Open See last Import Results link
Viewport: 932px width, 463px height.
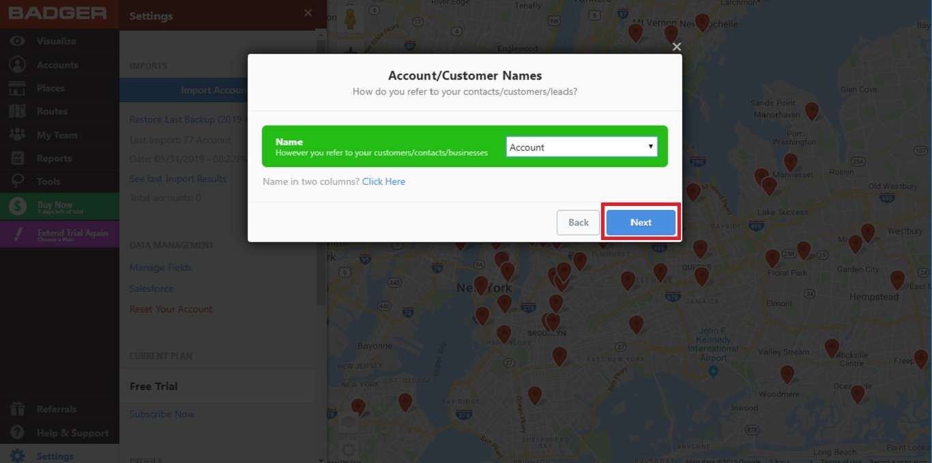point(178,179)
